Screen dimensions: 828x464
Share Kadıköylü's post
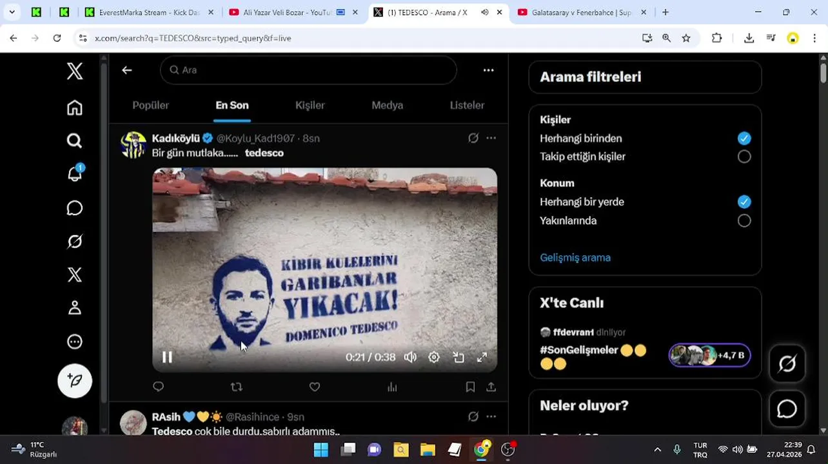[491, 387]
